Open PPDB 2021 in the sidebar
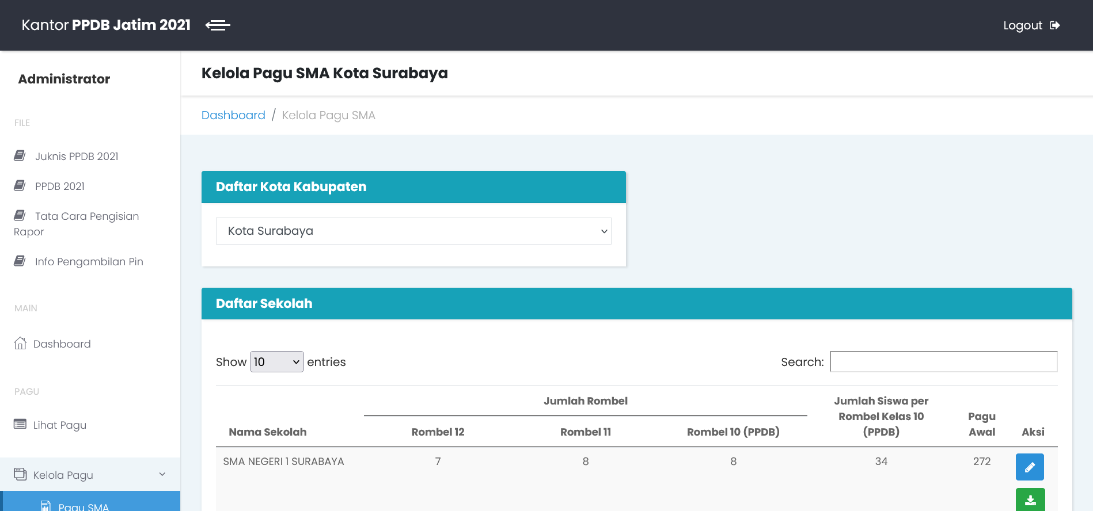Image resolution: width=1093 pixels, height=511 pixels. pos(60,186)
